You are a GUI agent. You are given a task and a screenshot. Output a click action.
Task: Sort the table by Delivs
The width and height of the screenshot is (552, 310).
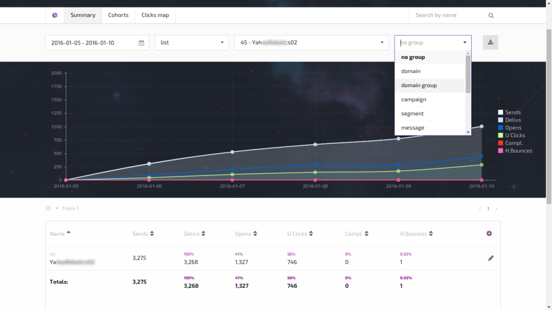pyautogui.click(x=194, y=234)
